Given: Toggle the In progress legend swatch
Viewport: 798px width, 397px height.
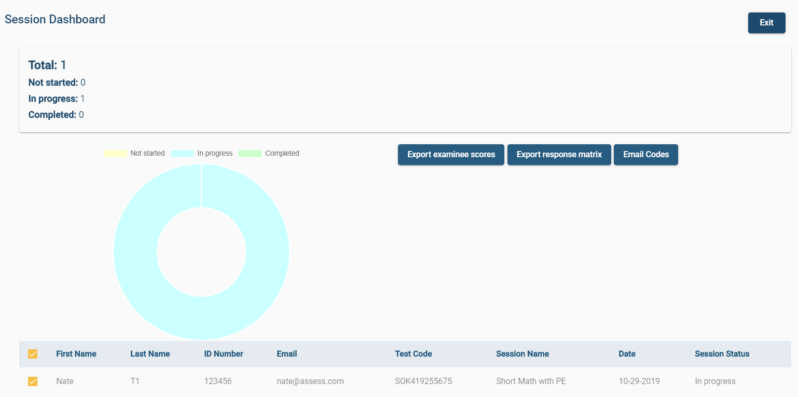Looking at the screenshot, I should point(182,154).
